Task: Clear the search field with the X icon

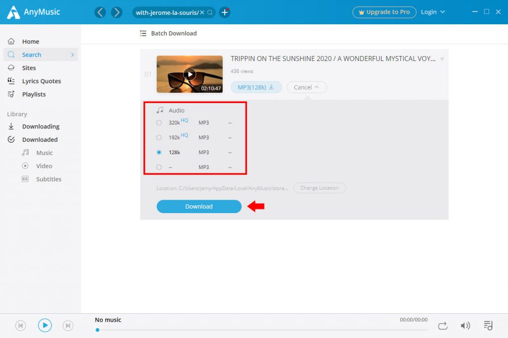Action: (202, 12)
